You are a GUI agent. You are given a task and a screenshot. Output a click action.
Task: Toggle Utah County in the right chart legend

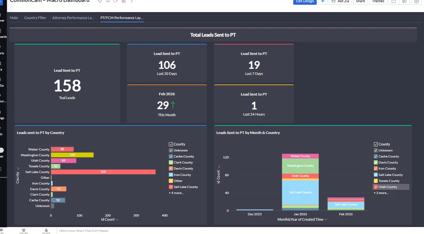(x=376, y=187)
